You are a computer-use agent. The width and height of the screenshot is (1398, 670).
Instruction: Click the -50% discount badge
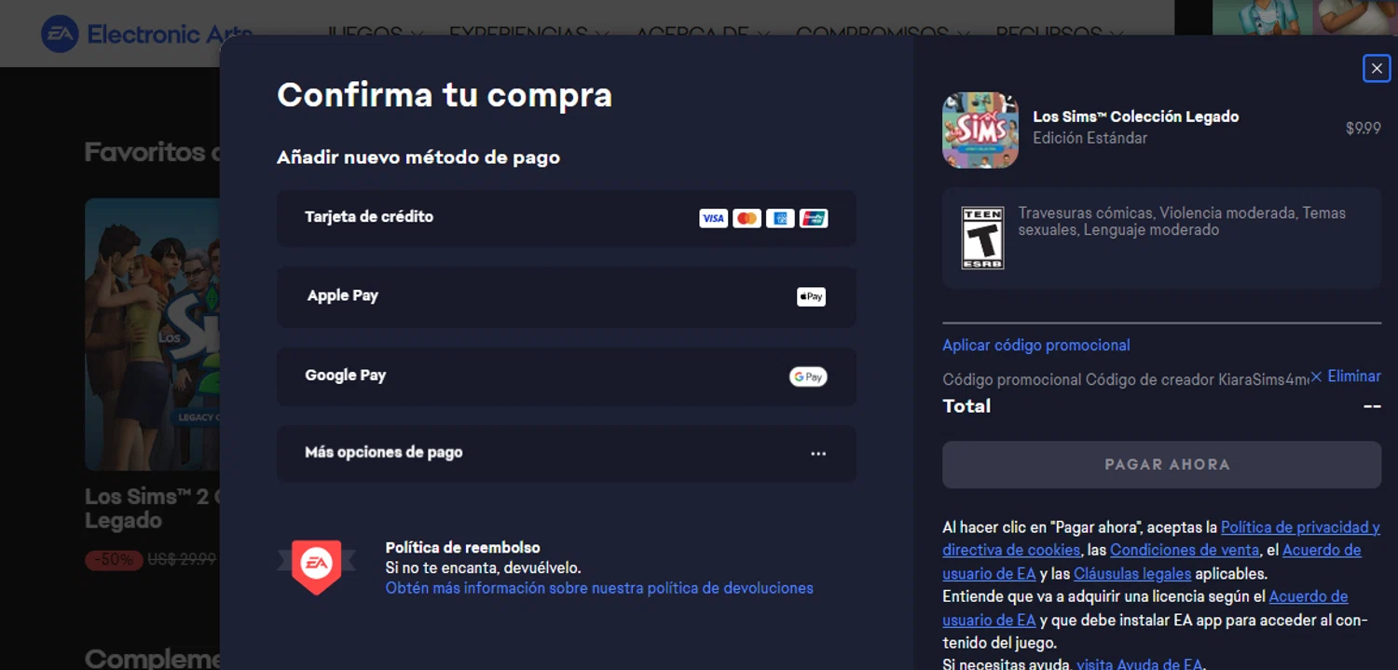[x=114, y=560]
